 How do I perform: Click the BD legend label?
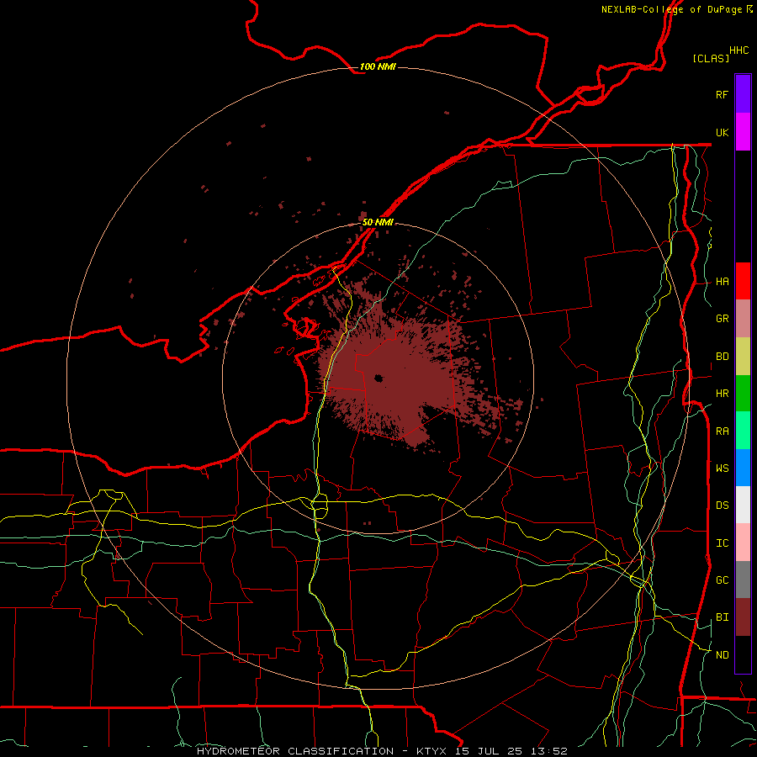(x=722, y=357)
